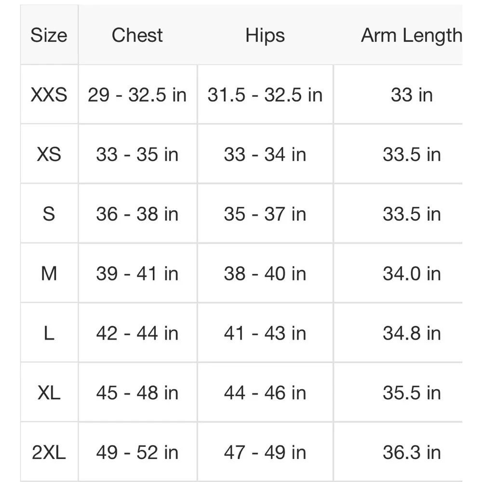482x482 pixels.
Task: Click the Hips column header
Action: tap(265, 35)
